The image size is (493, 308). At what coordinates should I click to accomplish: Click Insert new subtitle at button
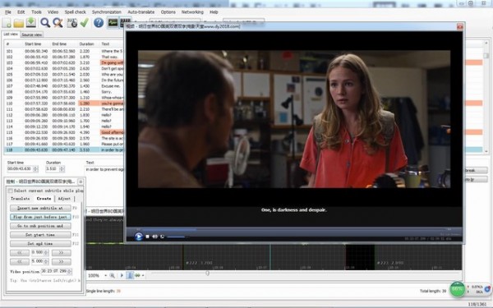coord(40,208)
